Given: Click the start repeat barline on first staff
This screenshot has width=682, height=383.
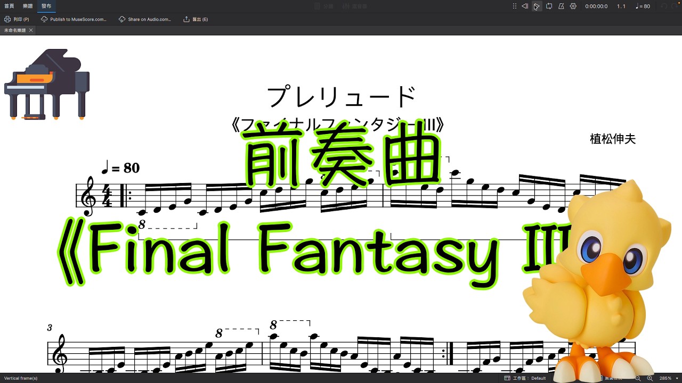Looking at the screenshot, I should coord(125,196).
